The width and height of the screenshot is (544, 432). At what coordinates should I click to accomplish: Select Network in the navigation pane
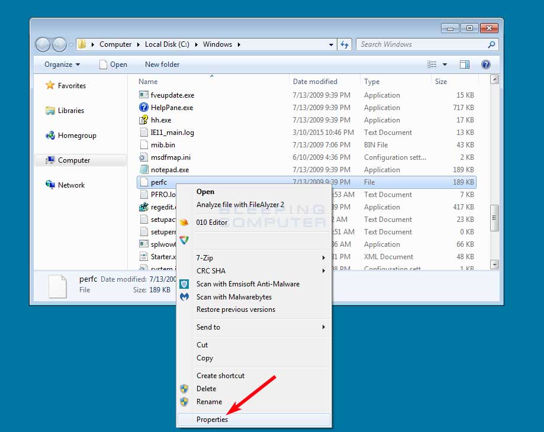(70, 185)
